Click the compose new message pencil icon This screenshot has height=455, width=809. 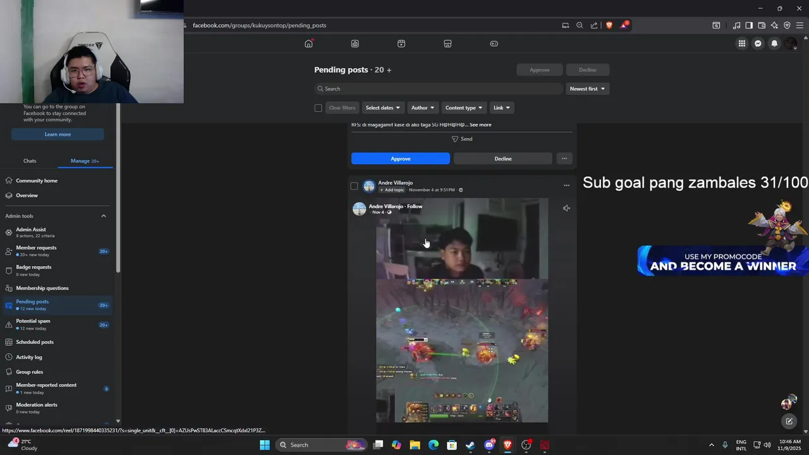(x=789, y=421)
